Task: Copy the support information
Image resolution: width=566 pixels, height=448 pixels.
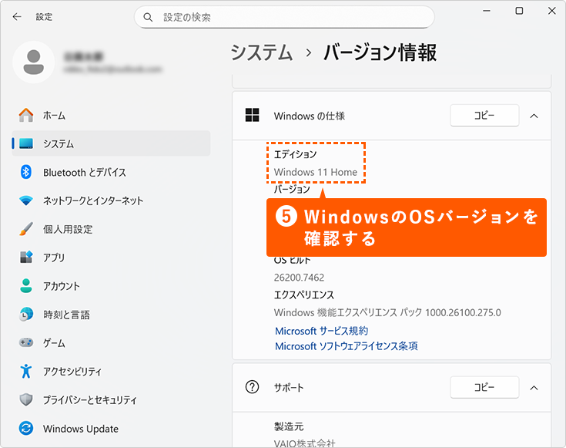Action: pyautogui.click(x=484, y=387)
